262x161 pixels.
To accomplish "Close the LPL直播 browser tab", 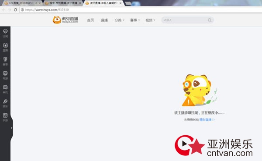I will [x=40, y=3].
